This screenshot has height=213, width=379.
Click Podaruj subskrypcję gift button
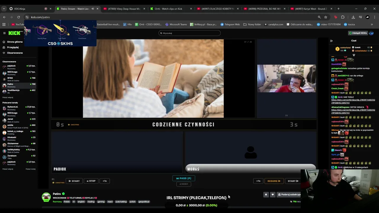click(x=289, y=194)
